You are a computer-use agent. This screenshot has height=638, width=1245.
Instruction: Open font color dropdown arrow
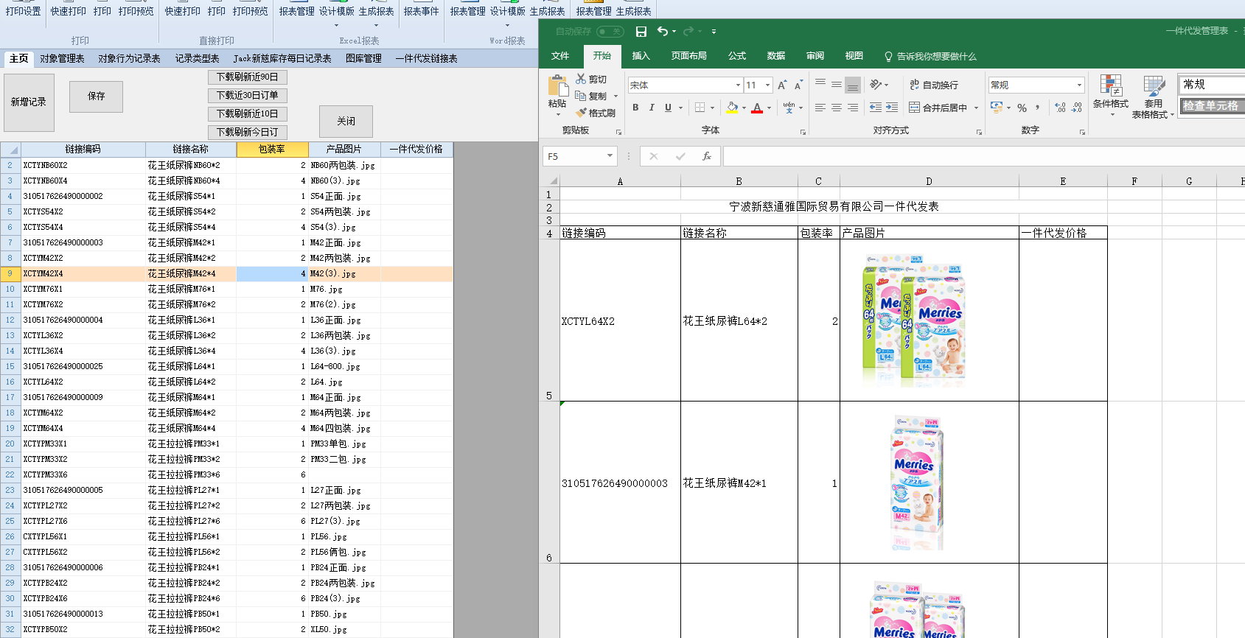[769, 108]
